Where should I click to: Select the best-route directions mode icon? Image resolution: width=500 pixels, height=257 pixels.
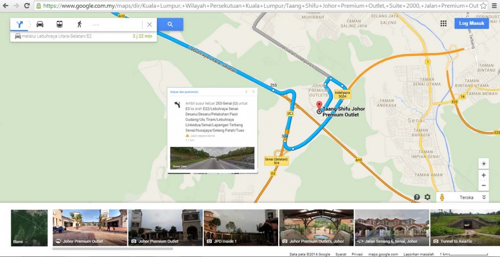click(x=20, y=24)
